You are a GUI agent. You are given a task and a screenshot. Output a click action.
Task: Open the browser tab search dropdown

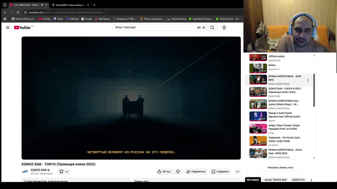(5, 5)
